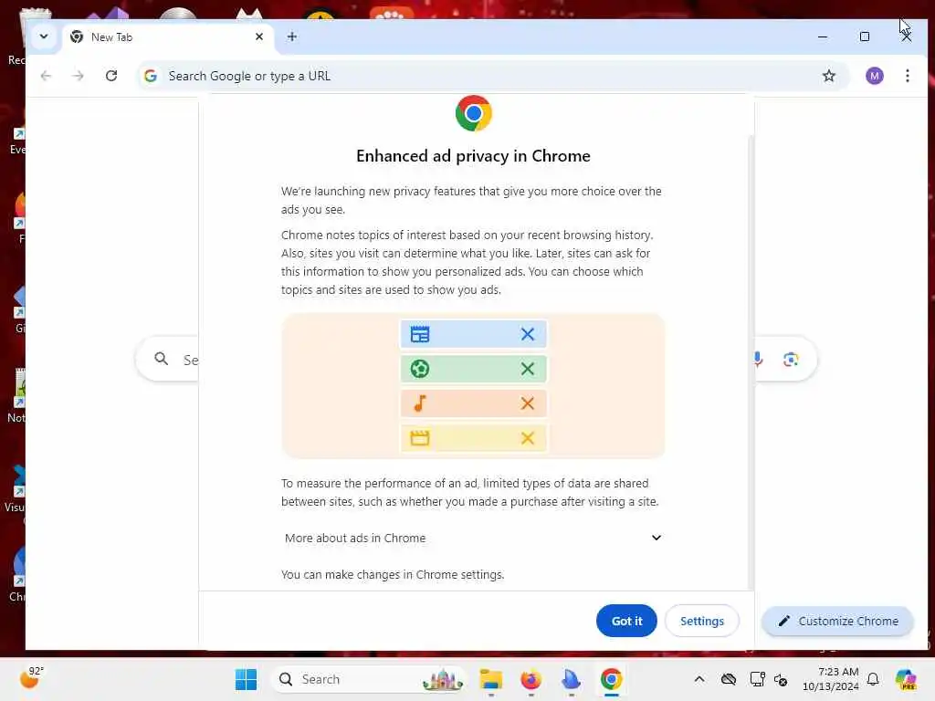Screen dimensions: 935x701
Task: Click the Chrome logo in the dialog
Action: pyautogui.click(x=474, y=113)
